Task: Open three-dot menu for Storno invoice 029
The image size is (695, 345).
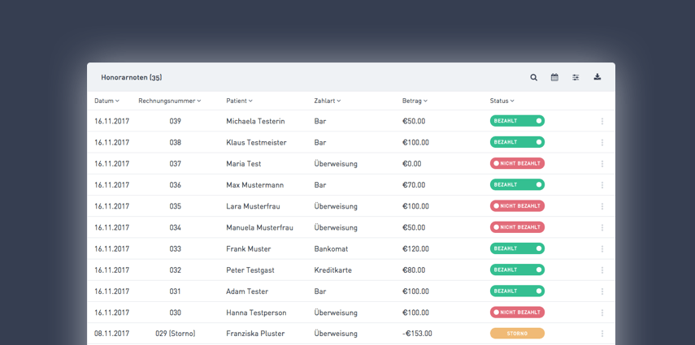Action: [602, 334]
